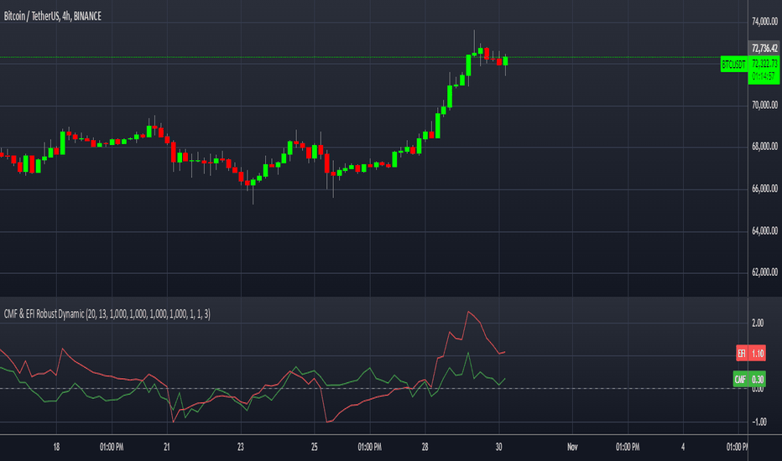Select the green CMF value label
Image resolution: width=782 pixels, height=461 pixels.
[740, 380]
